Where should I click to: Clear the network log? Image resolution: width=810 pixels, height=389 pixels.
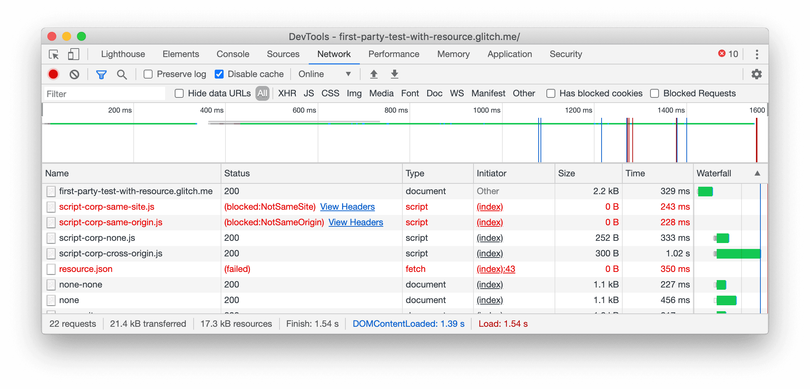74,74
